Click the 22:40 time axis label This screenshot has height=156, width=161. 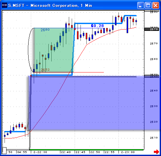(x=66, y=152)
